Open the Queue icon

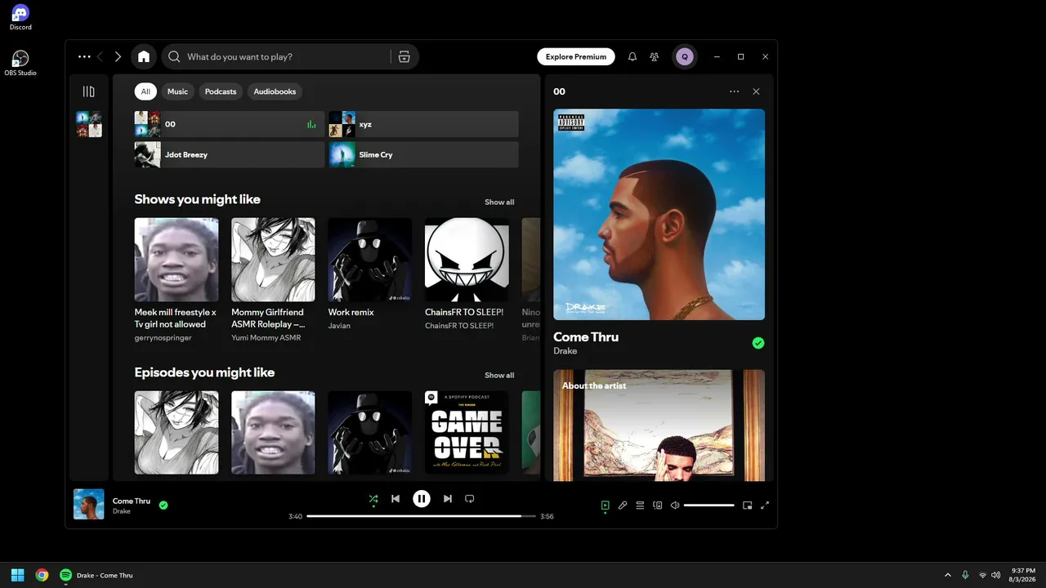click(640, 506)
